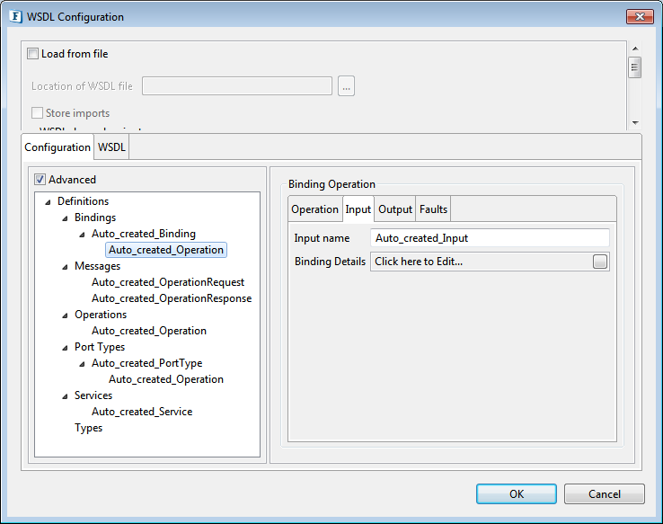663x524 pixels.
Task: Open the Faults tab
Action: pos(433,209)
